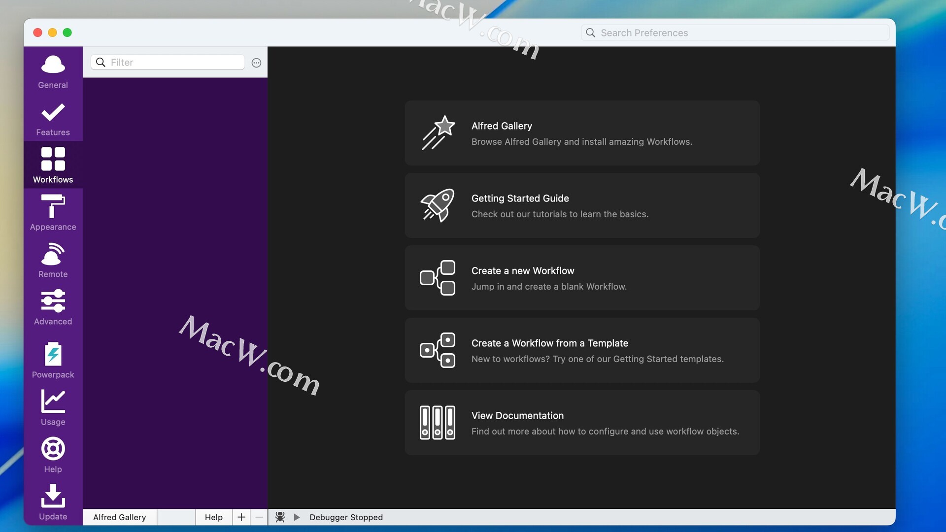Open the Powerpack section
946x532 pixels.
(53, 360)
